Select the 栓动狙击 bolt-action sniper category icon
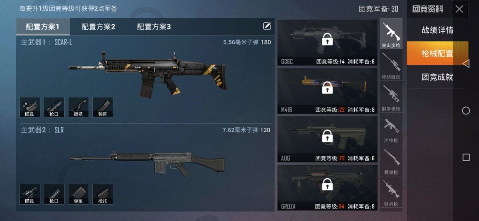This screenshot has width=479, height=221. coord(391,65)
